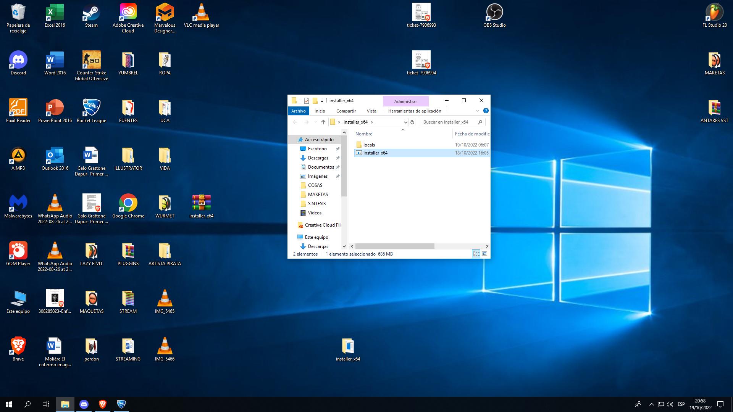Click the refresh icon beside address bar

(x=412, y=122)
